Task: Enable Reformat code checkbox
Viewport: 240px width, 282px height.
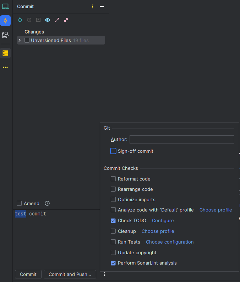Action: 113,179
